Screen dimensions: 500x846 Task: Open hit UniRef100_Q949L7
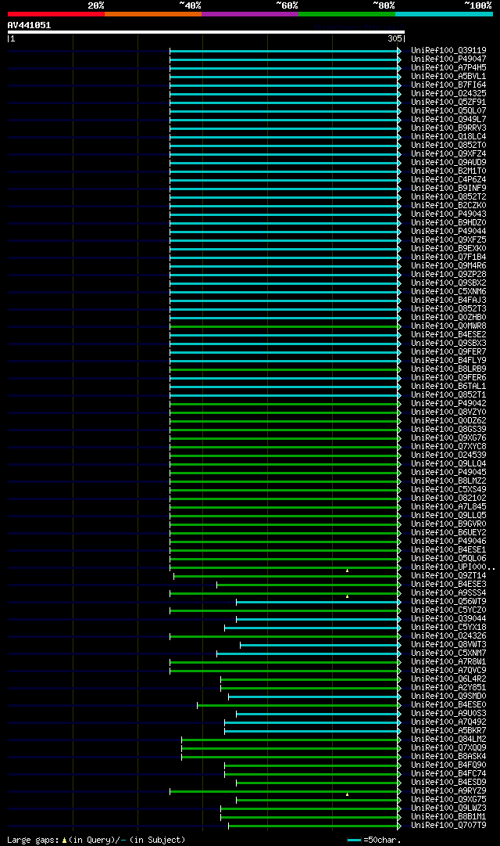tap(448, 119)
